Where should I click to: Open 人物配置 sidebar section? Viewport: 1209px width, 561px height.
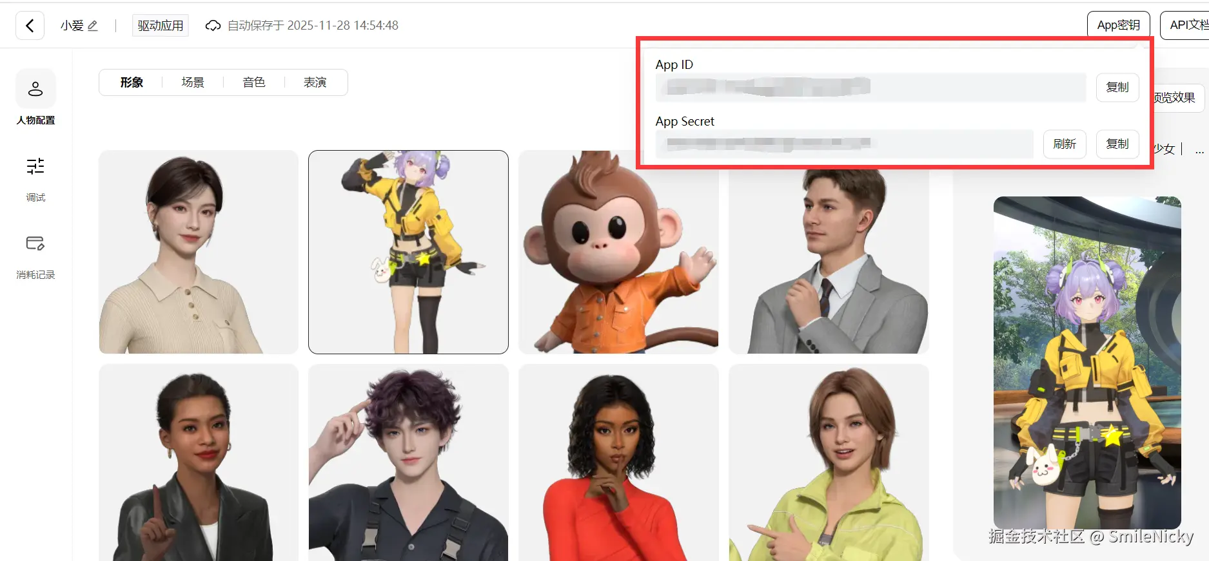tap(35, 98)
